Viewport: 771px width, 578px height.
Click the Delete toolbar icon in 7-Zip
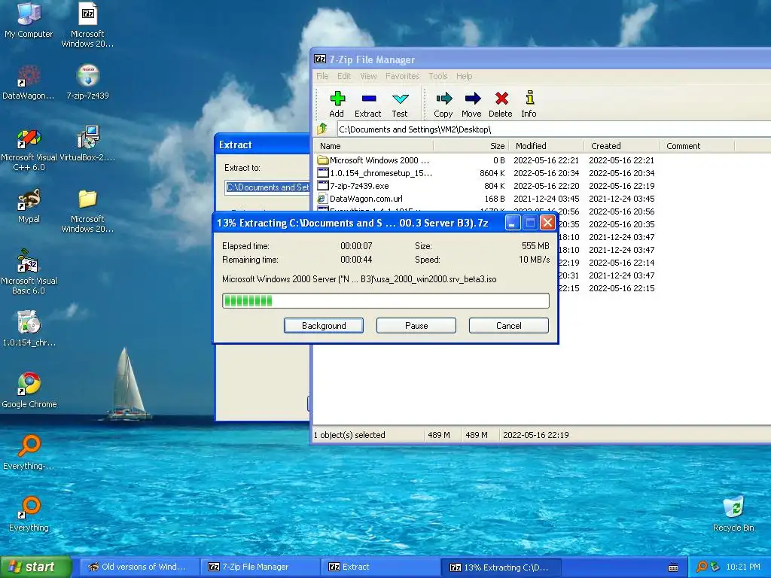(x=501, y=104)
